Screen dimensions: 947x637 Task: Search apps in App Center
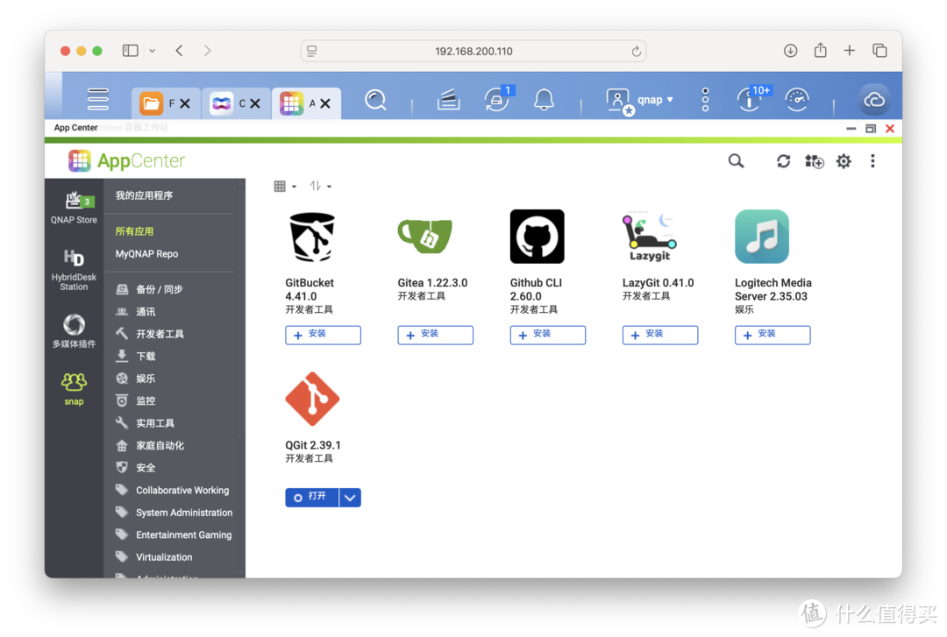[x=736, y=161]
